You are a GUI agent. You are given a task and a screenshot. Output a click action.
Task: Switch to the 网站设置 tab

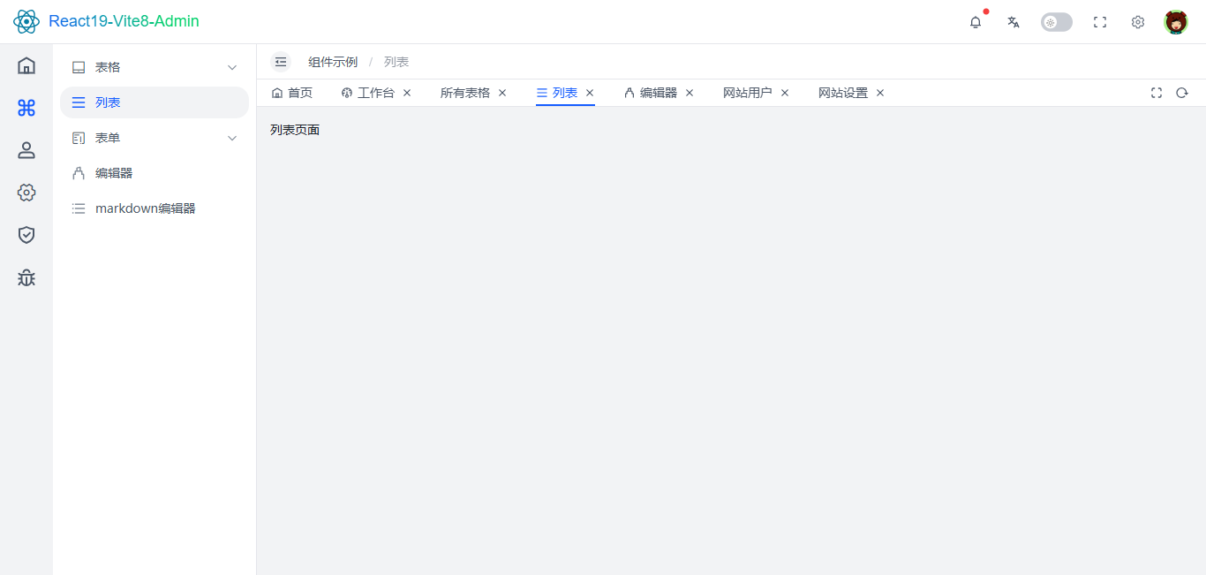pos(843,93)
